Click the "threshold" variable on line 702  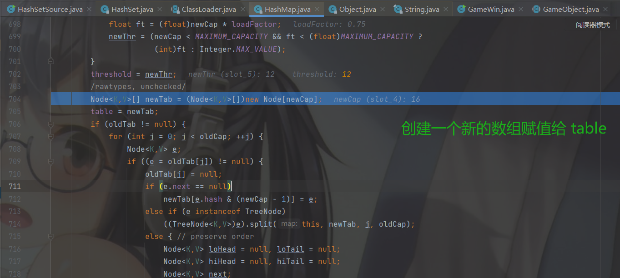click(x=111, y=74)
